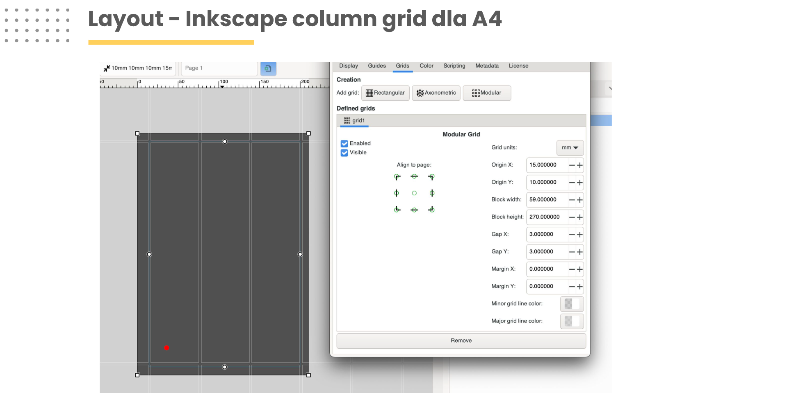Viewport: 803px width, 393px height.
Task: Click the Origin X value field
Action: coord(547,165)
